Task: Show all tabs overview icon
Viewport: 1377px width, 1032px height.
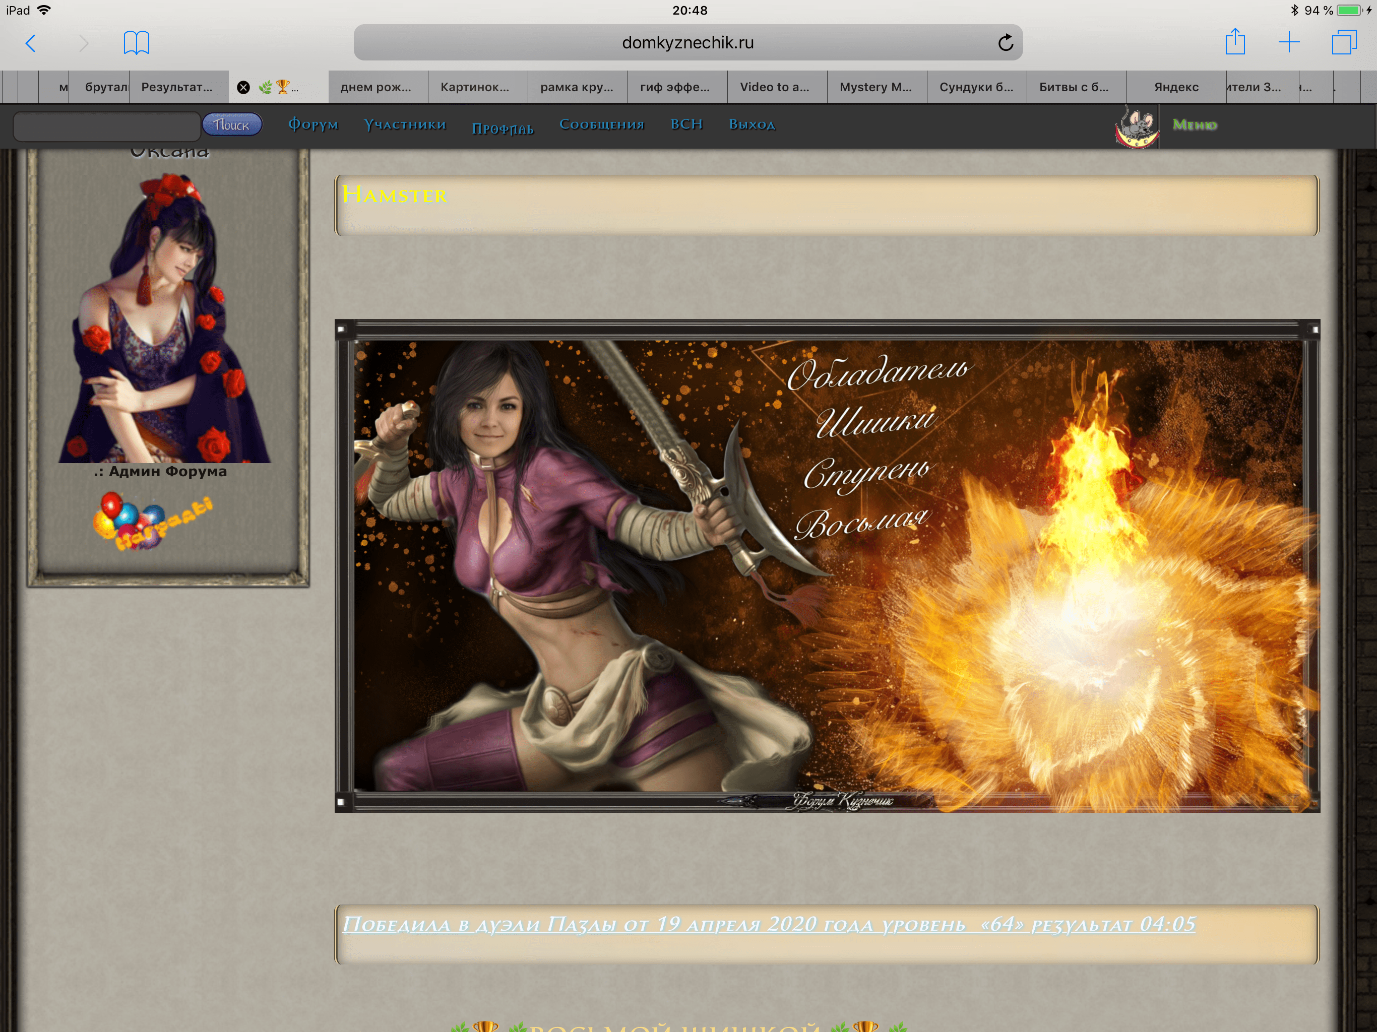Action: click(1344, 42)
